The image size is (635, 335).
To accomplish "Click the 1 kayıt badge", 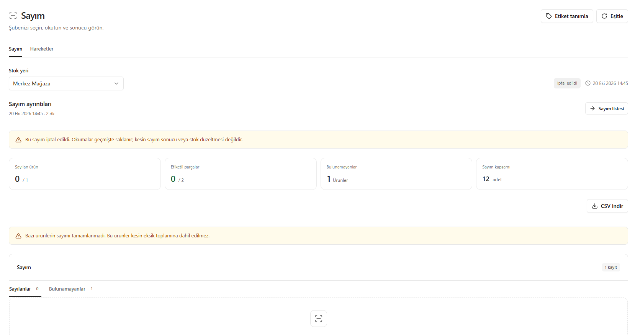I will [x=611, y=267].
